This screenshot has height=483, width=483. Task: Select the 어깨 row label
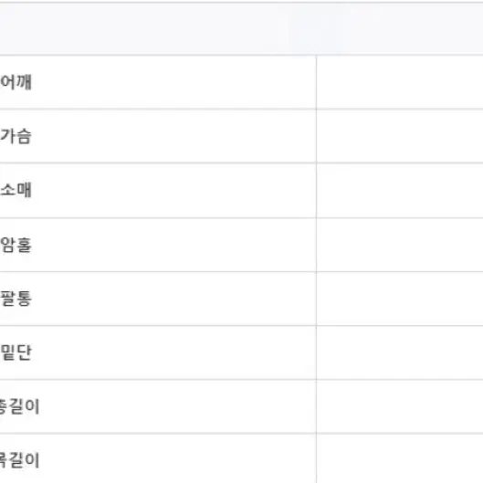16,82
